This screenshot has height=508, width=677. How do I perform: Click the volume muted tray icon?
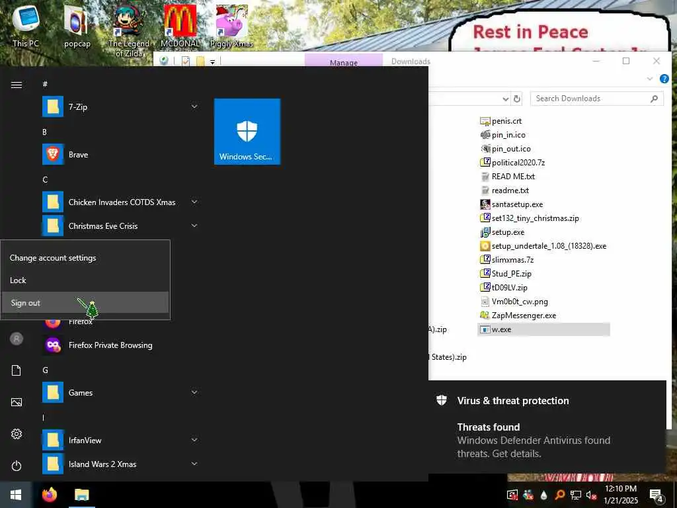point(591,495)
